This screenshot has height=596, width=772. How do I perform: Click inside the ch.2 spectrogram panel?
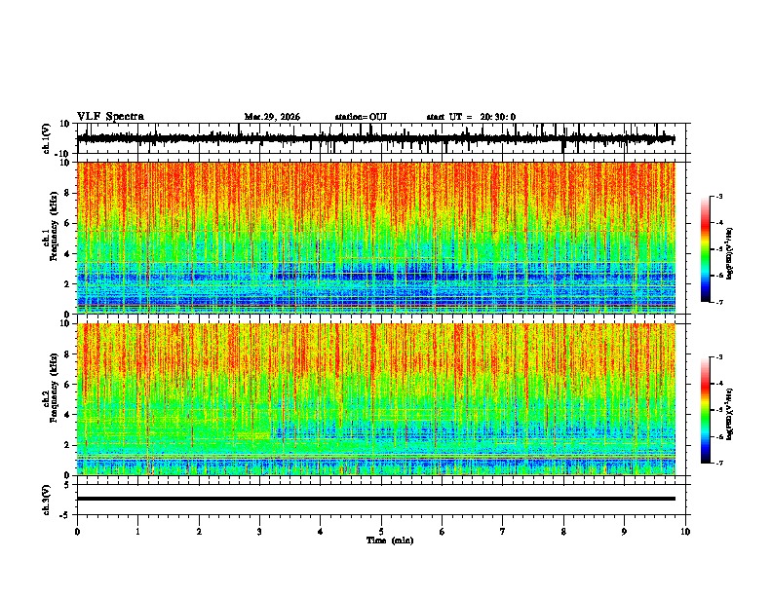pos(375,399)
